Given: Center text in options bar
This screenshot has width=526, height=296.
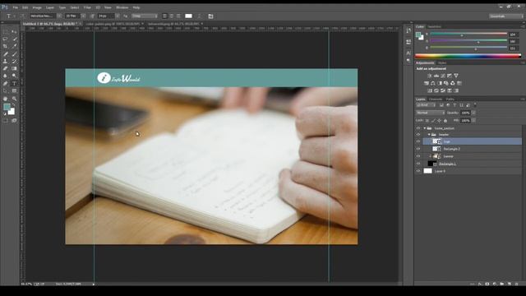Looking at the screenshot, I should pos(172,16).
